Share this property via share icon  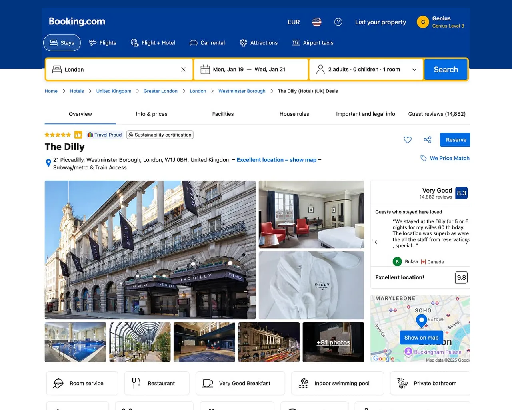428,140
